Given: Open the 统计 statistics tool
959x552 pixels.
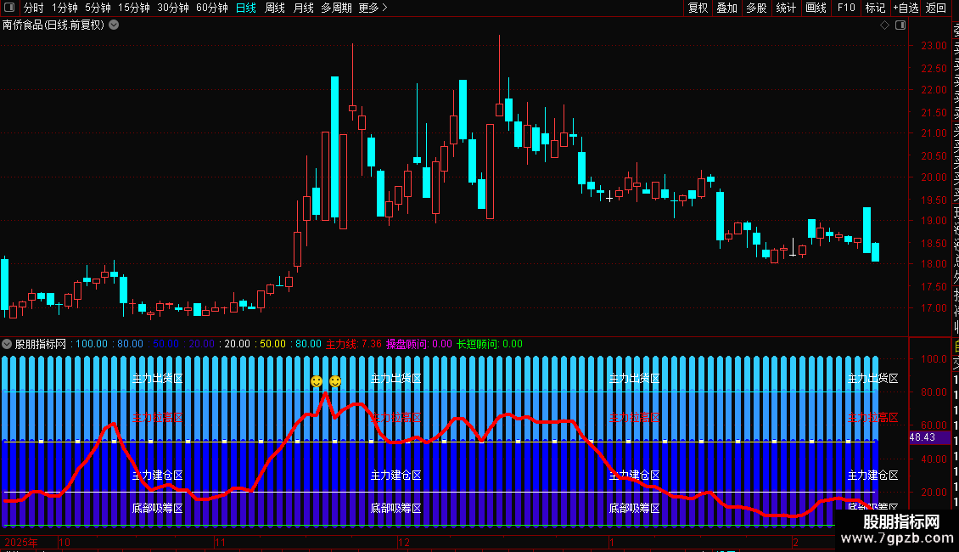Looking at the screenshot, I should tap(786, 8).
